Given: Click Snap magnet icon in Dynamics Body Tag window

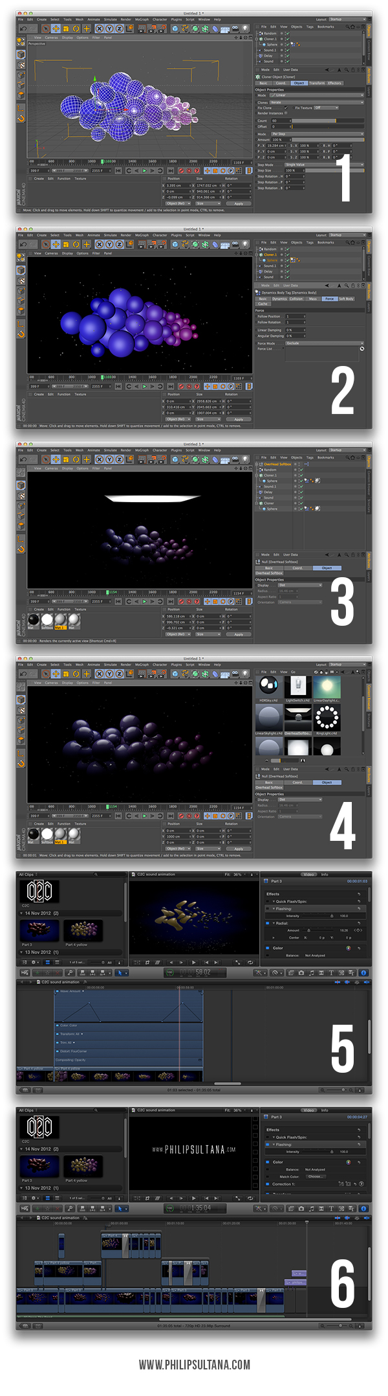Looking at the screenshot, I should click(21, 334).
